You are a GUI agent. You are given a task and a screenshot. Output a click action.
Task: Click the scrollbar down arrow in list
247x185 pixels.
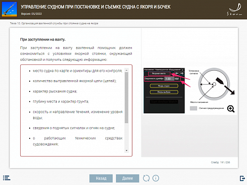point(126,150)
